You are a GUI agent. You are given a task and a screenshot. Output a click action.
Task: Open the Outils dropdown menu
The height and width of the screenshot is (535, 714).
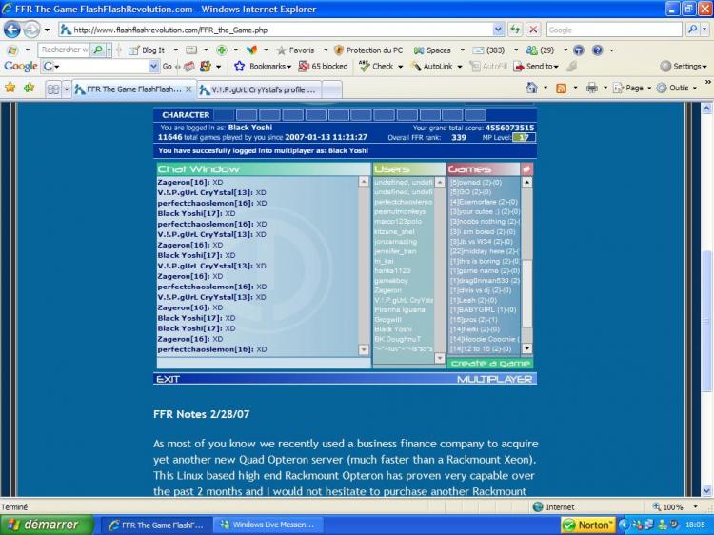[677, 88]
